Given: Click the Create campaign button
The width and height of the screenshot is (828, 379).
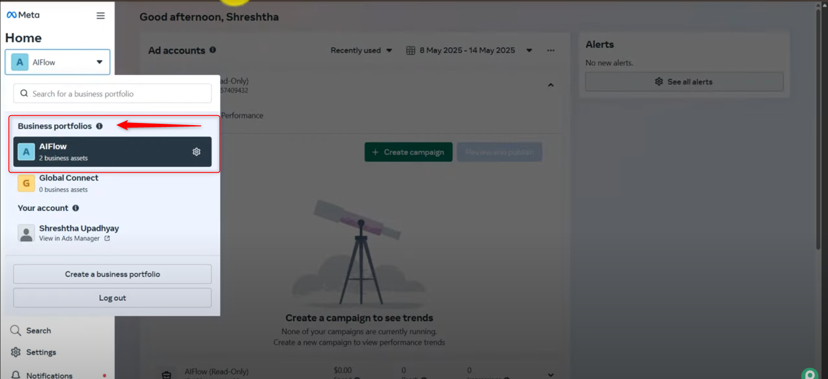Looking at the screenshot, I should pos(408,152).
